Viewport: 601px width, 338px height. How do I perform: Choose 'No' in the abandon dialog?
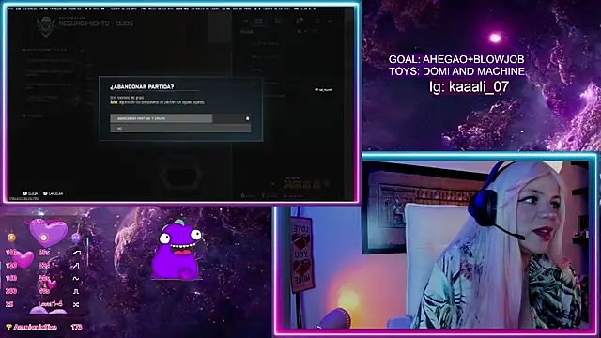point(180,129)
